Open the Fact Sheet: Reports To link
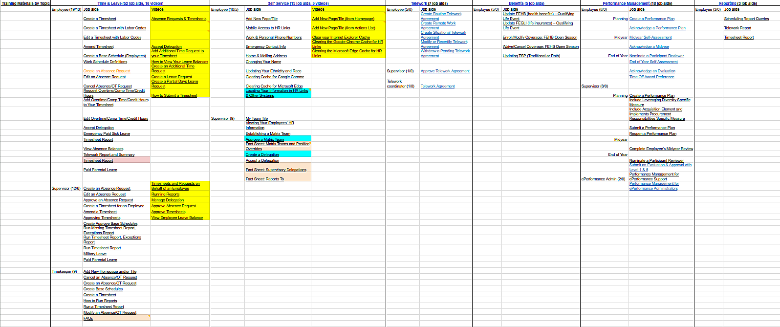This screenshot has height=327, width=780. 265,179
